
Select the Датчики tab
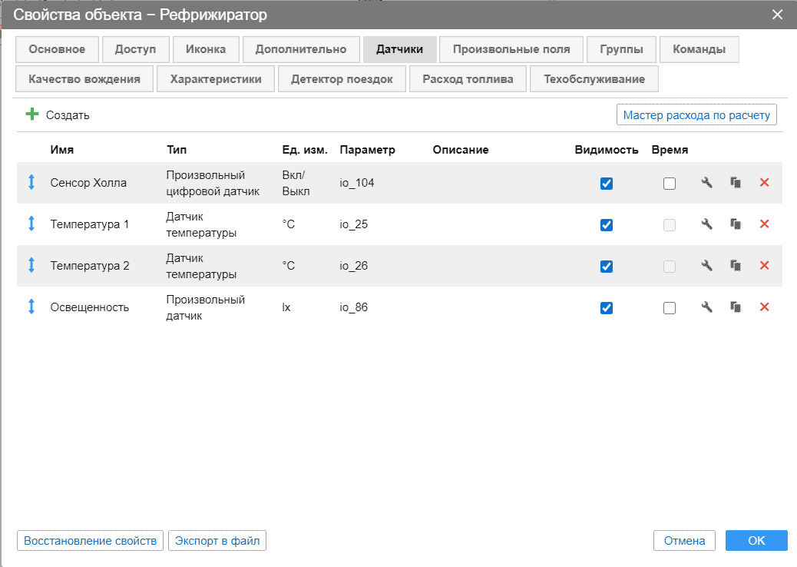(x=399, y=49)
